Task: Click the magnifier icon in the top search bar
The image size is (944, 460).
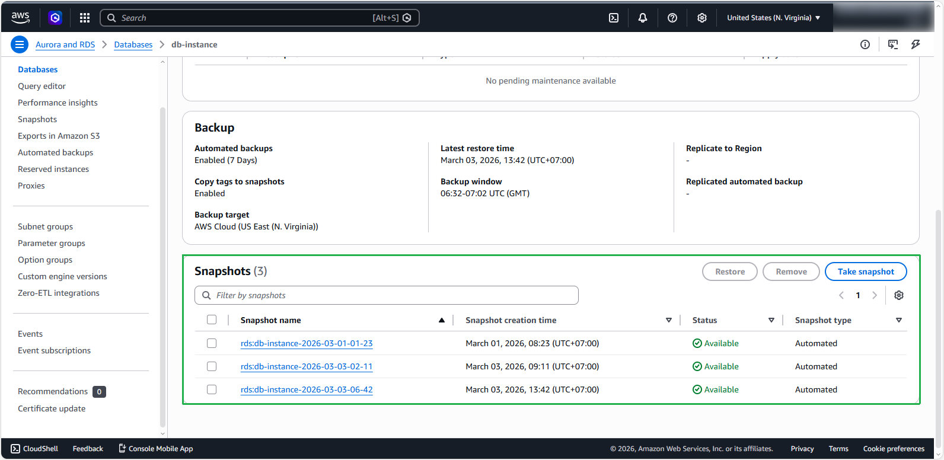Action: (x=111, y=18)
